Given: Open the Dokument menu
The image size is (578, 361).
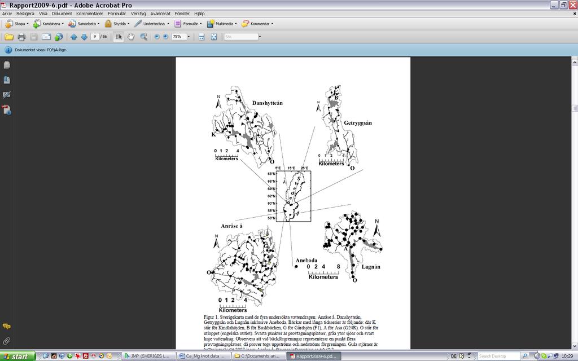Looking at the screenshot, I should coord(62,14).
